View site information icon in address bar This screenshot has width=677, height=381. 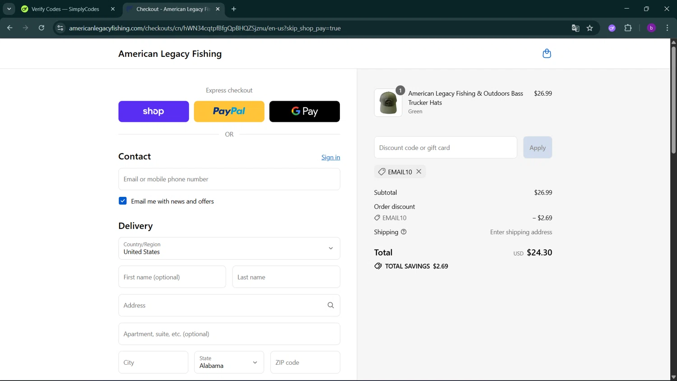pos(60,28)
